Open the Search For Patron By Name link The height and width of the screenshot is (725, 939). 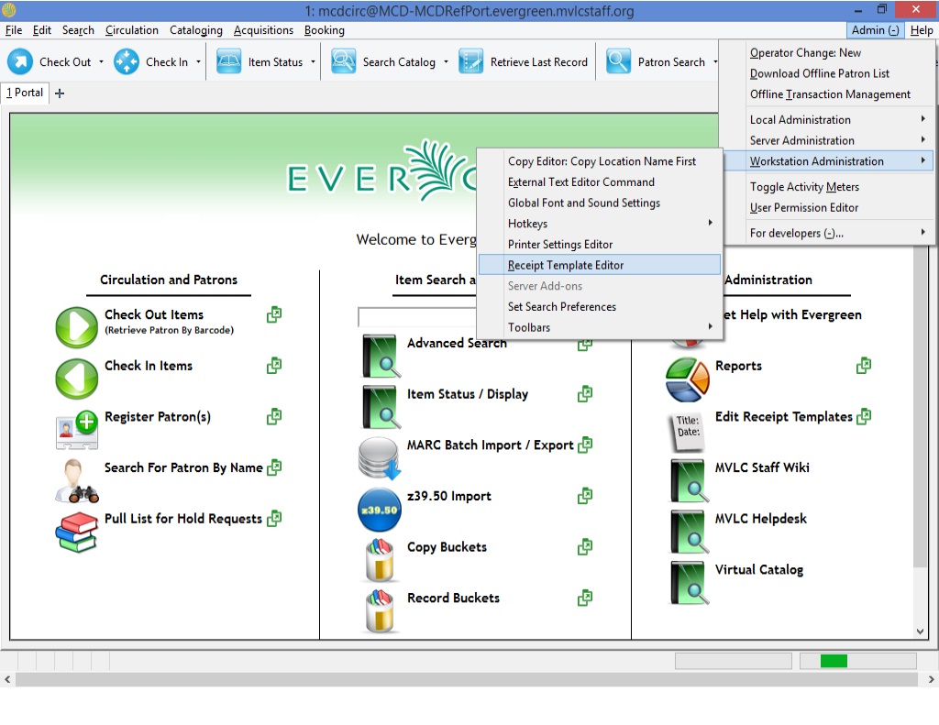[x=183, y=467]
